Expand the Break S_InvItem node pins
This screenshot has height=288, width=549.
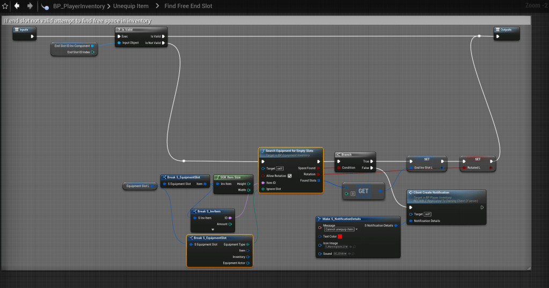coord(213,230)
